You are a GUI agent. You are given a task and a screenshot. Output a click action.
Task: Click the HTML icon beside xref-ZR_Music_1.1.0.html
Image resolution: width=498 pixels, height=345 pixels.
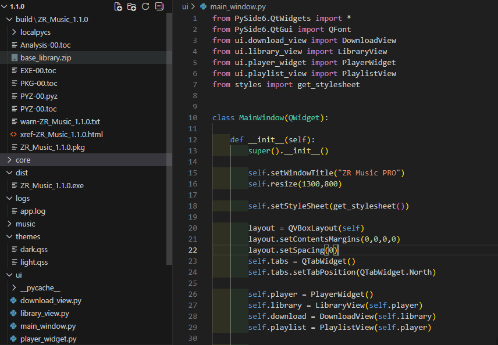pos(14,134)
